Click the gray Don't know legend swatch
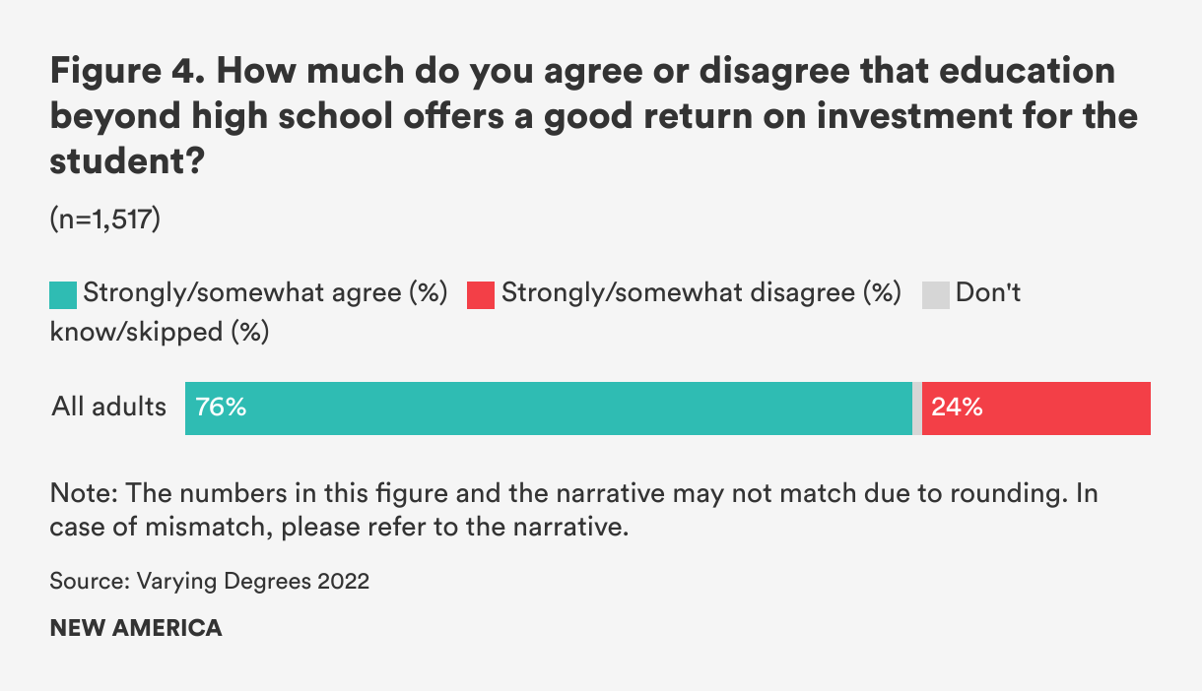The image size is (1202, 691). point(935,294)
